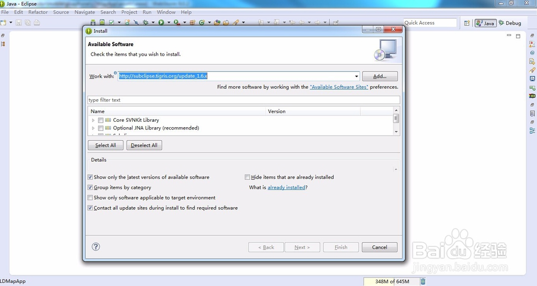
Task: Toggle Show only the latest versions checkbox
Action: click(90, 177)
